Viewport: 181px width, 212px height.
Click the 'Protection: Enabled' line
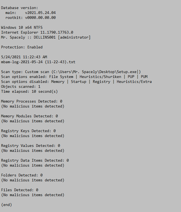click(22, 47)
